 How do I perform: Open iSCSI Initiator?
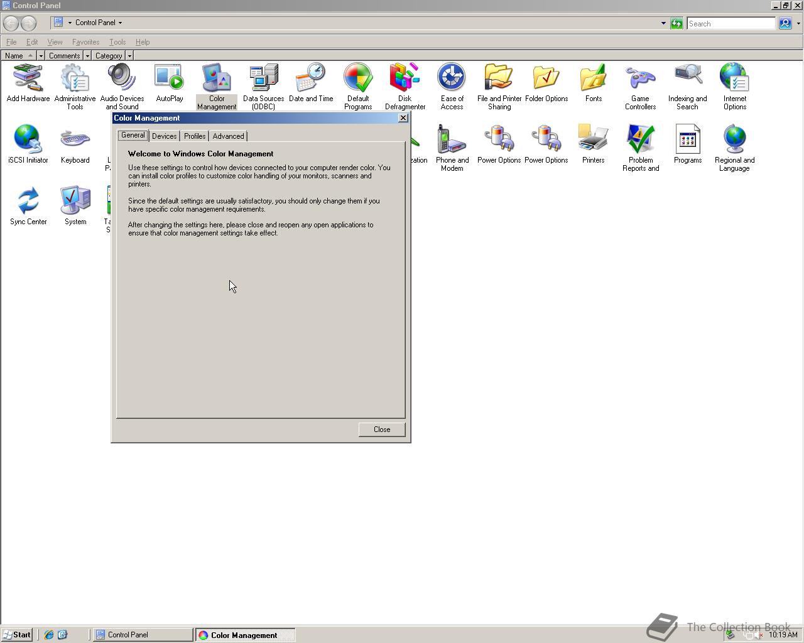pyautogui.click(x=28, y=144)
